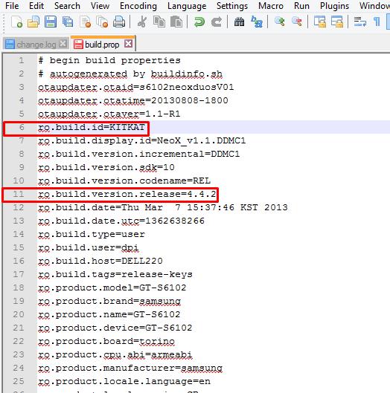Screen dimensions: 390x393
Task: Open the Edit menu
Action: pyautogui.click(x=36, y=5)
